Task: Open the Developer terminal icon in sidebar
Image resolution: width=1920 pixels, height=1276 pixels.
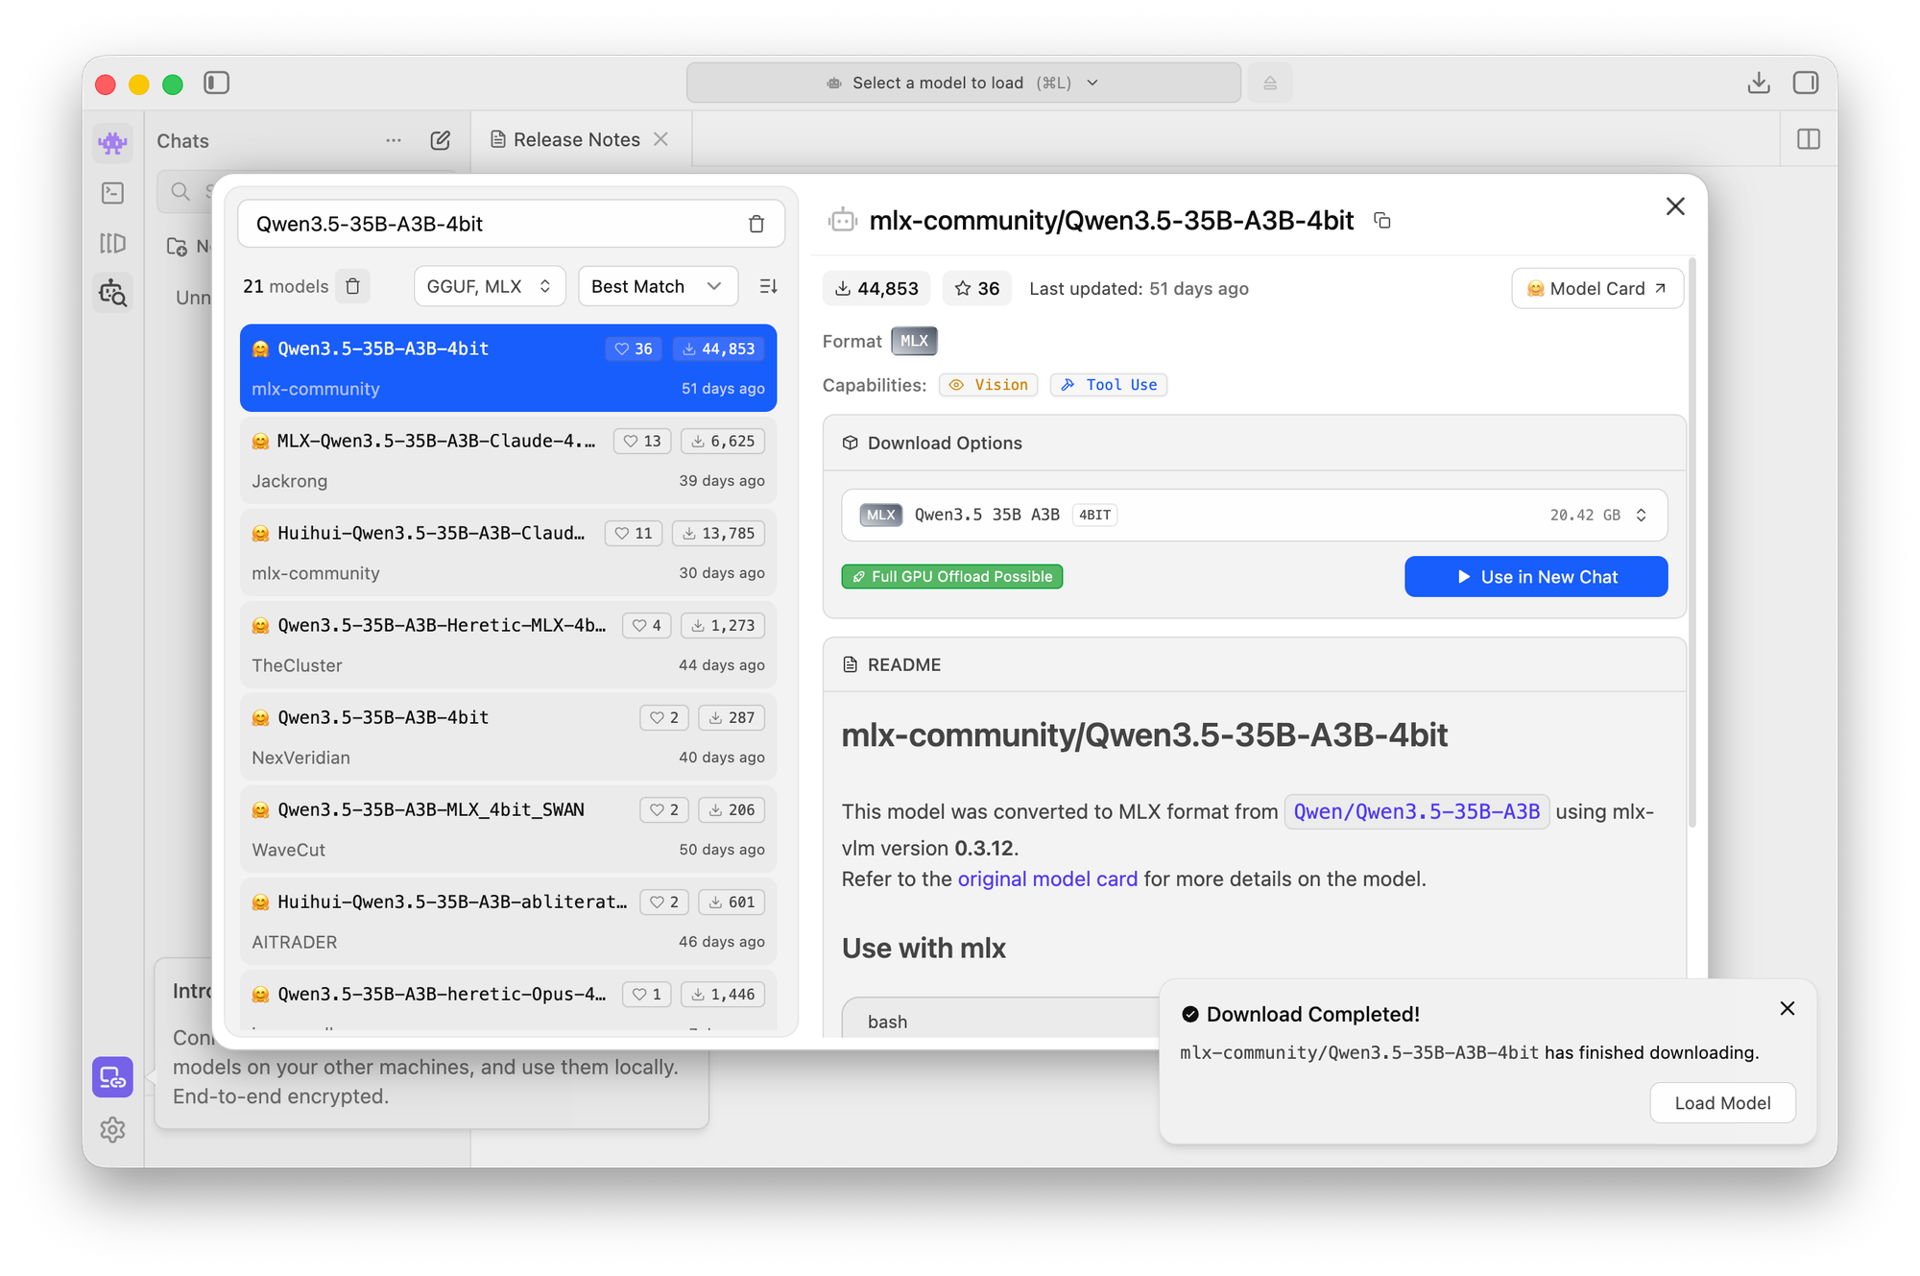Action: point(113,193)
